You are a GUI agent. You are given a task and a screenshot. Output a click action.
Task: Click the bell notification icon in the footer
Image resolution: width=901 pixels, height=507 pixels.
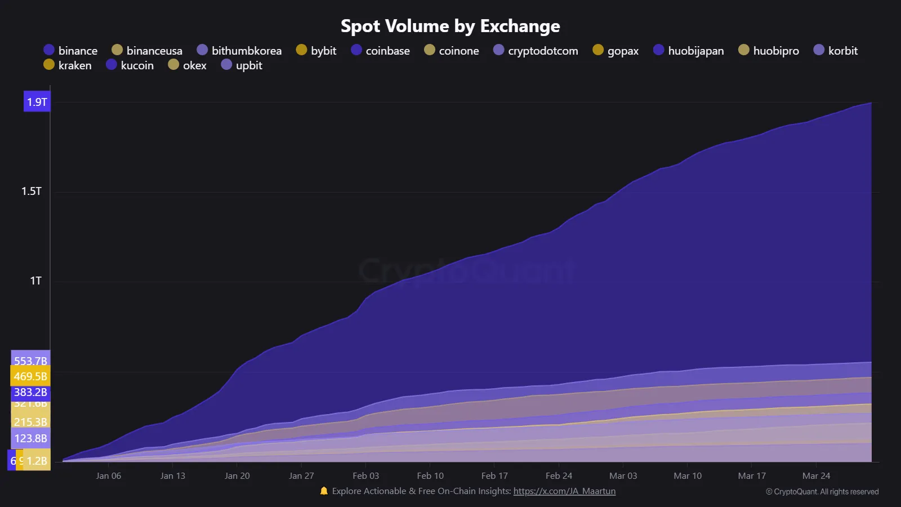323,491
